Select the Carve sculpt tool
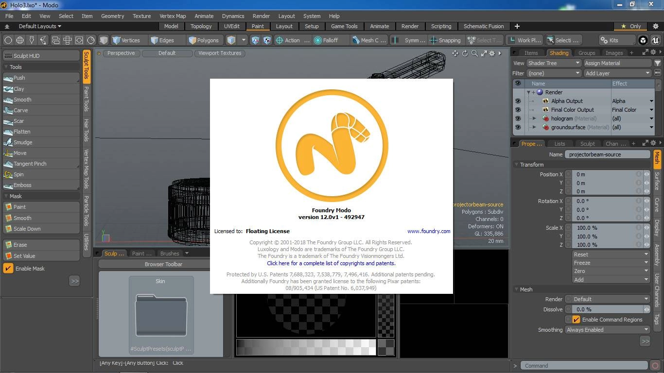This screenshot has width=664, height=373. tap(41, 110)
